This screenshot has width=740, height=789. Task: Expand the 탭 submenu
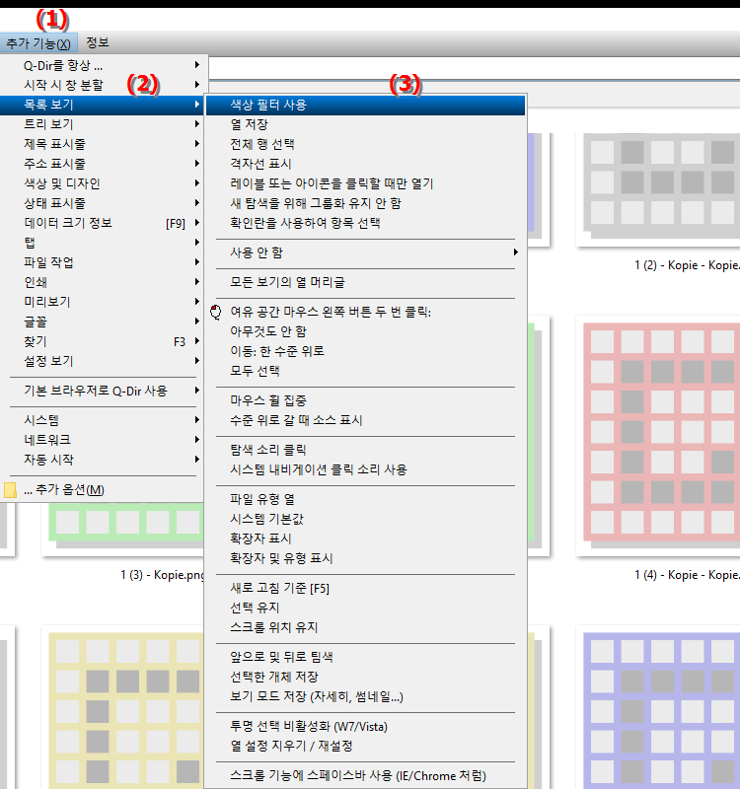click(x=104, y=243)
